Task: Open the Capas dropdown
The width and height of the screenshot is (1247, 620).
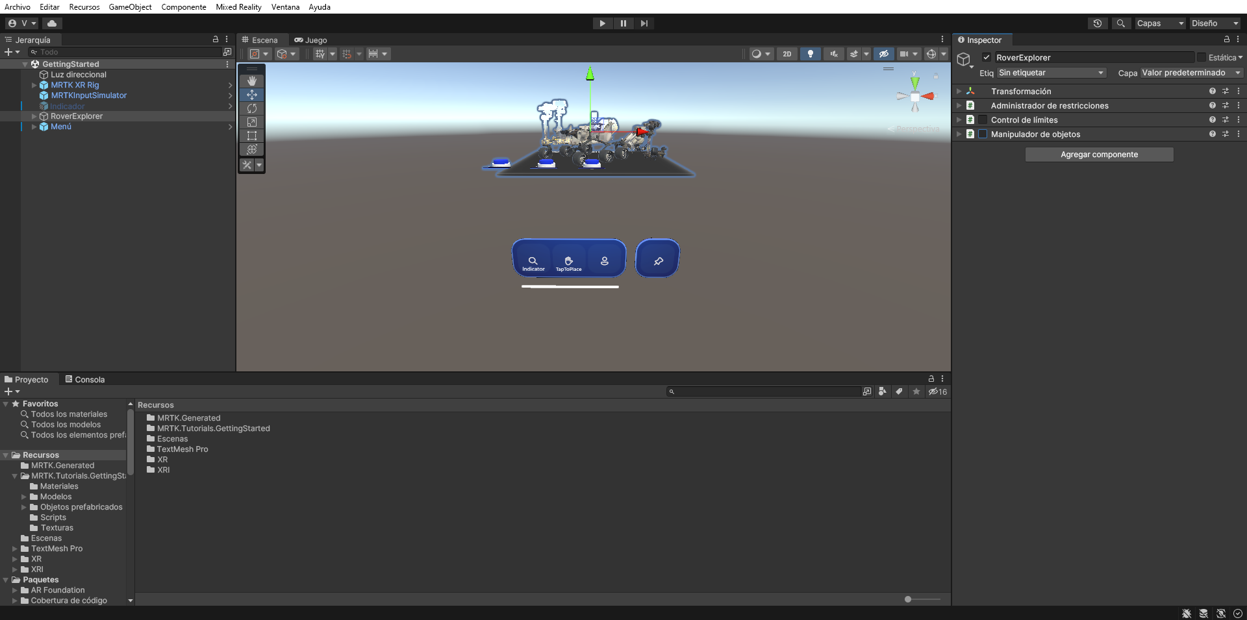Action: coord(1159,23)
